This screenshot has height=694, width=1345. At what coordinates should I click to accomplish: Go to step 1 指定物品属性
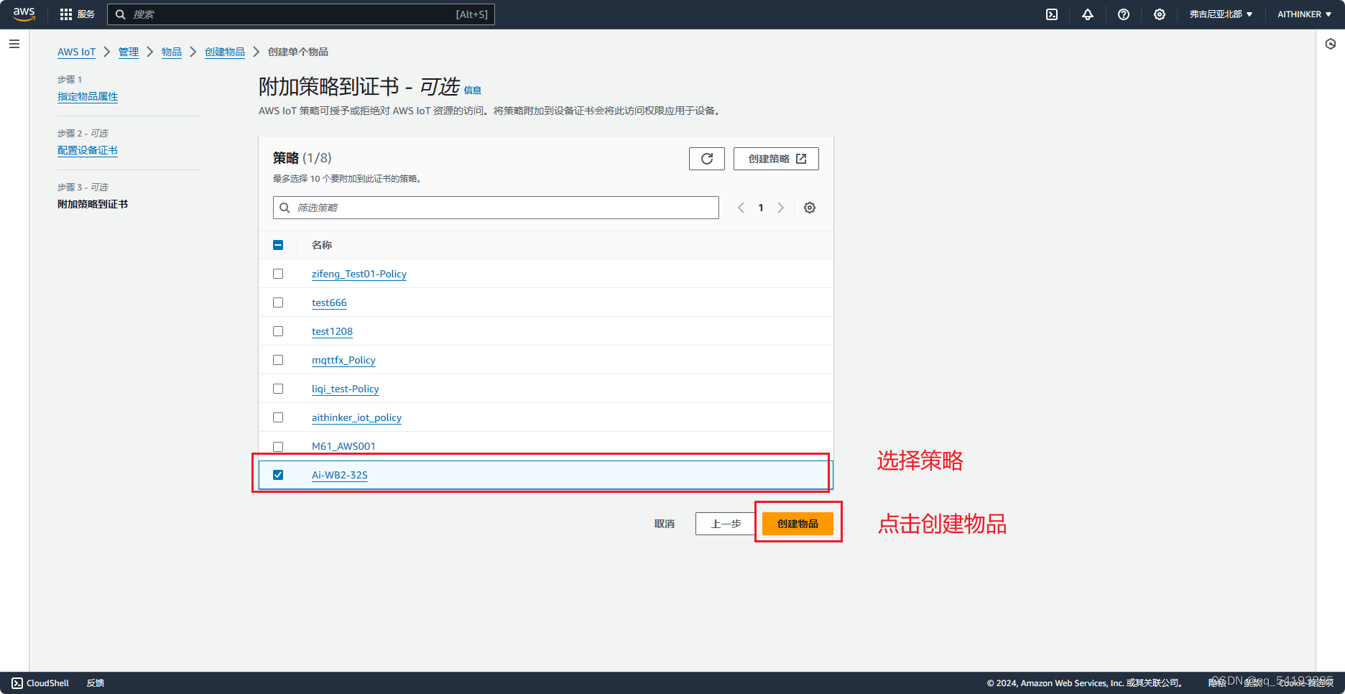tap(88, 96)
